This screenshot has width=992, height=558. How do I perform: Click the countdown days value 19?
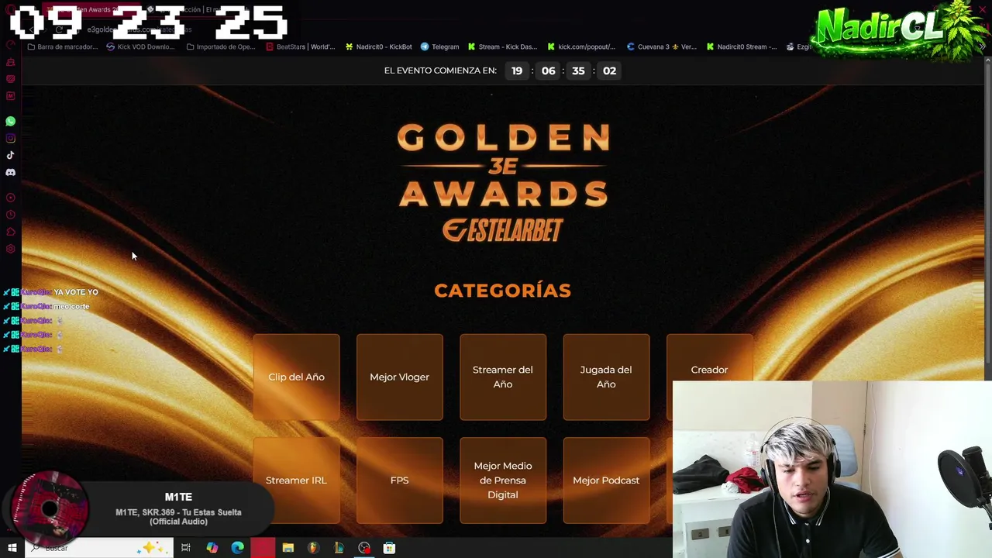click(x=517, y=71)
